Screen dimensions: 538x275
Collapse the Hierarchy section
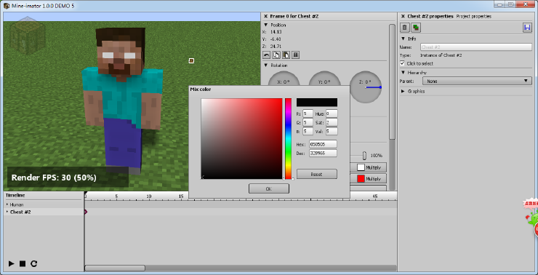pos(403,73)
